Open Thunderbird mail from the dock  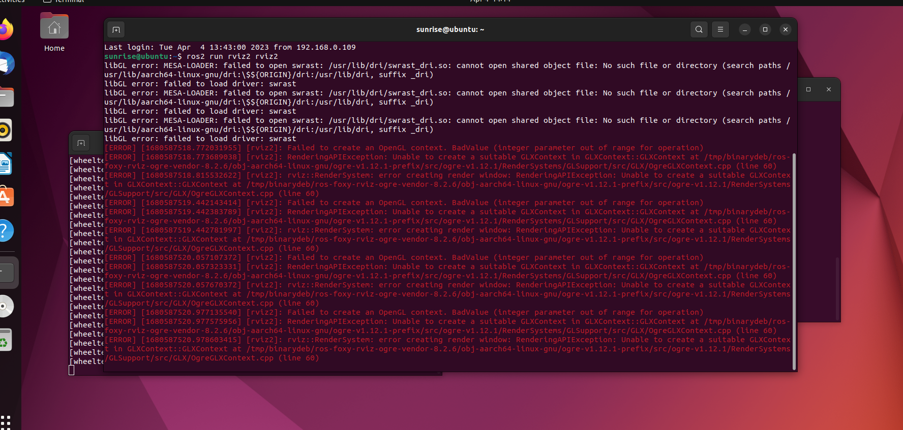[x=6, y=63]
